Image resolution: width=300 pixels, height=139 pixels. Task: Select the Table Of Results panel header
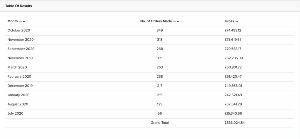pos(150,6)
